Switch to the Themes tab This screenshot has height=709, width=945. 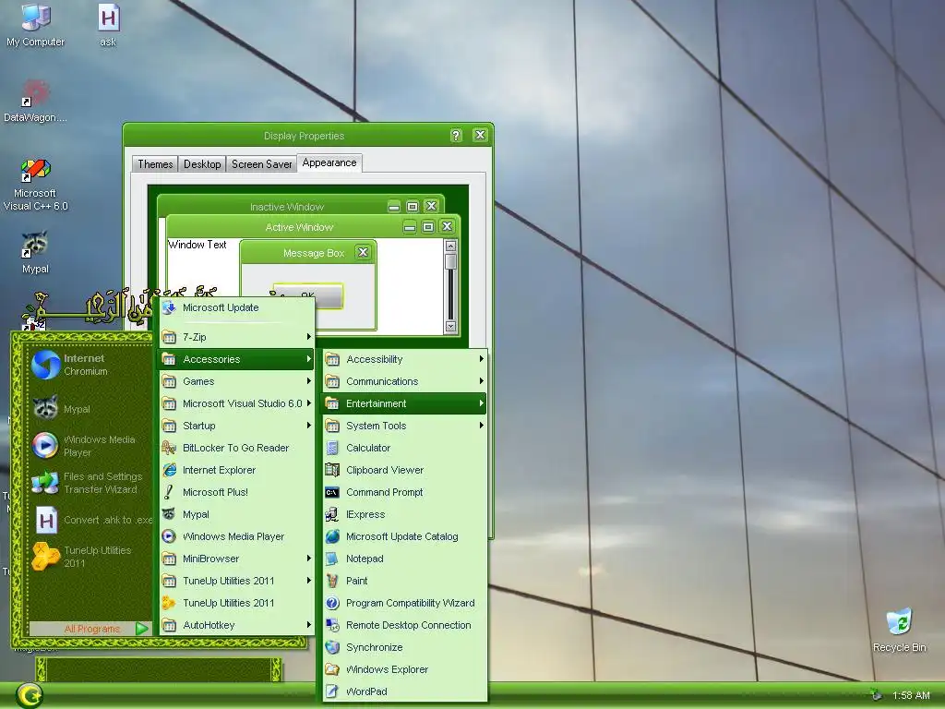[155, 164]
